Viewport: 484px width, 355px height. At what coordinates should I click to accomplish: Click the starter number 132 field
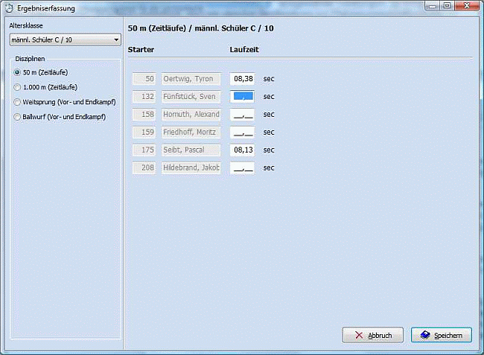tap(144, 97)
